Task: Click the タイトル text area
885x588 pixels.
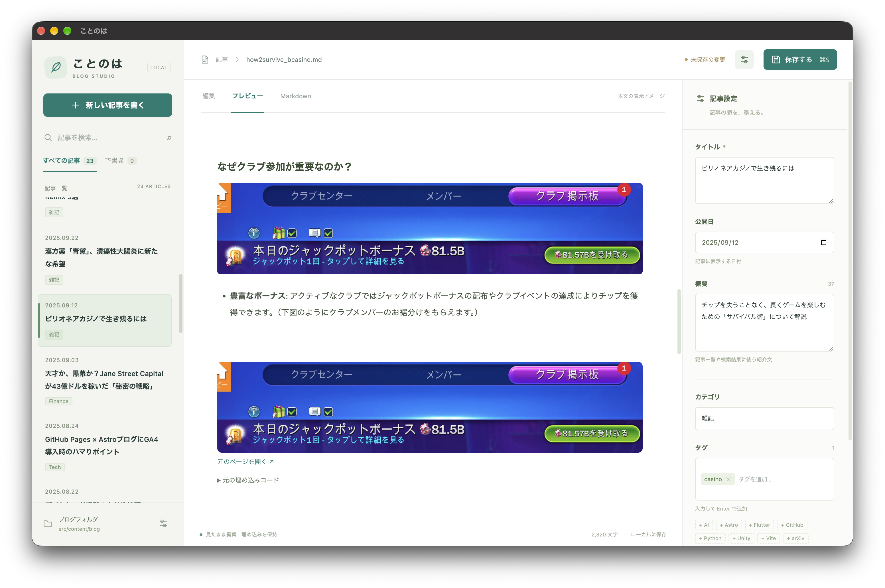Action: click(x=764, y=180)
